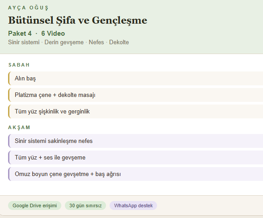The width and height of the screenshot is (263, 218).
Task: Click the "AYÇA OĞUŞ" author label
Action: [x=28, y=8]
